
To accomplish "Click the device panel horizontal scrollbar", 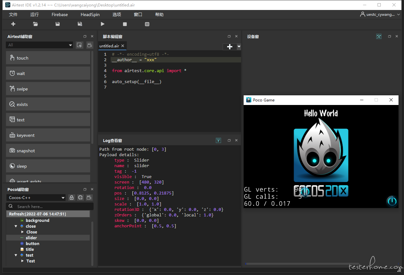I will click(x=302, y=264).
